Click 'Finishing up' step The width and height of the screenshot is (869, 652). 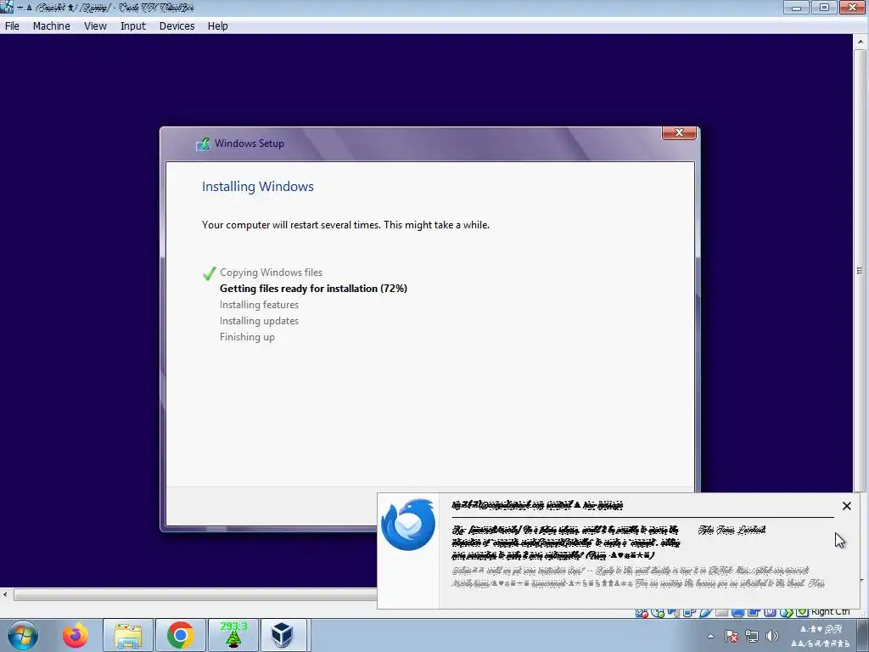click(247, 337)
